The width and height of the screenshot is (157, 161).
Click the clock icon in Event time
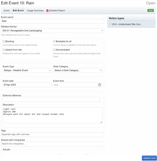(100, 85)
